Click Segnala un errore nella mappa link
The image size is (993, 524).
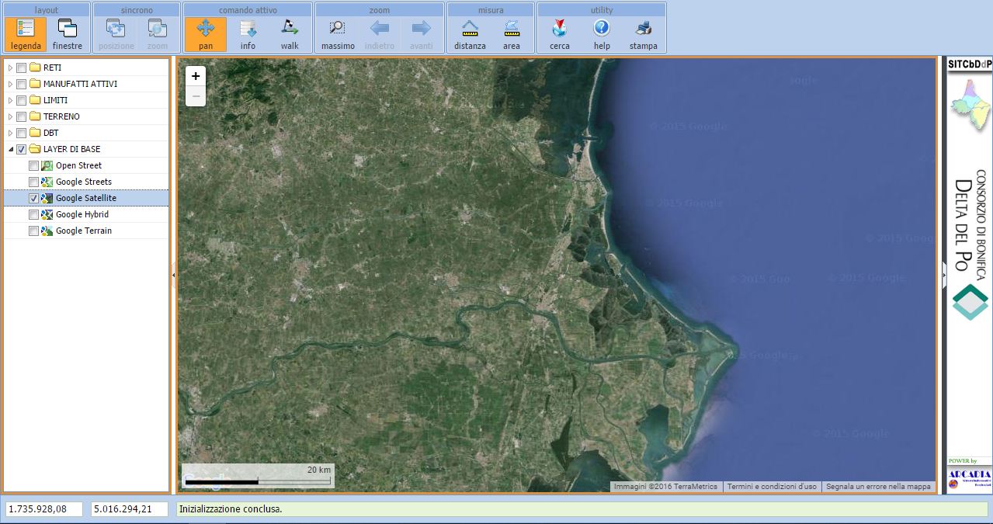coord(878,487)
